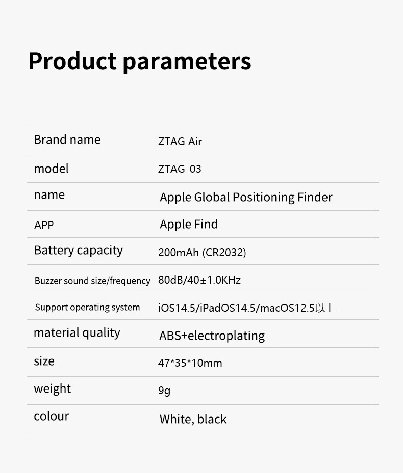
Task: Click the "47*35*10mm" size value
Action: pyautogui.click(x=190, y=363)
